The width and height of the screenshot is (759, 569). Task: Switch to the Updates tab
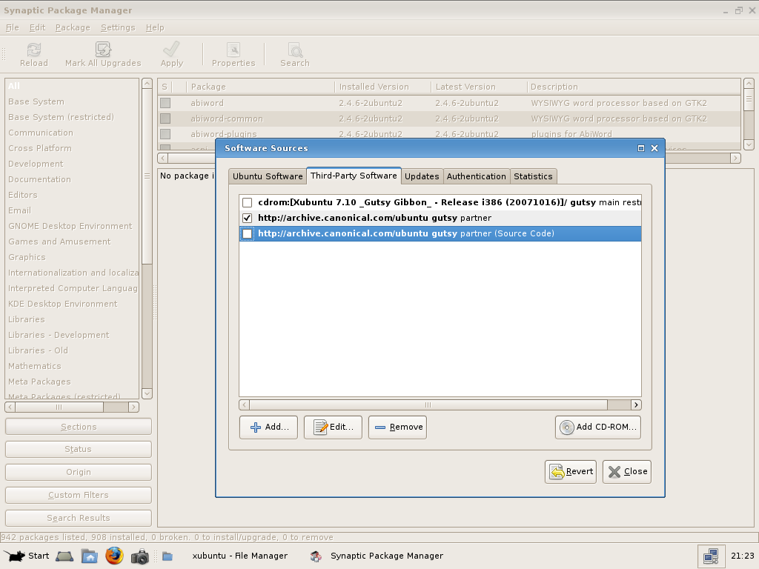tap(422, 176)
